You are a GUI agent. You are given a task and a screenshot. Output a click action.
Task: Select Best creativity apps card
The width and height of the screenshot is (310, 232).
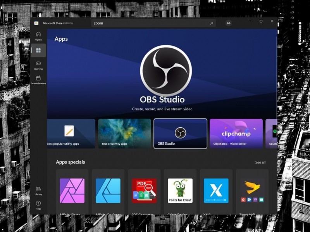pyautogui.click(x=124, y=133)
